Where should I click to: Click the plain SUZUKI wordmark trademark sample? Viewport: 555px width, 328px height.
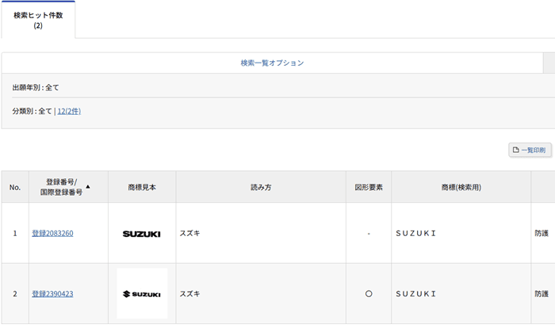pos(142,234)
